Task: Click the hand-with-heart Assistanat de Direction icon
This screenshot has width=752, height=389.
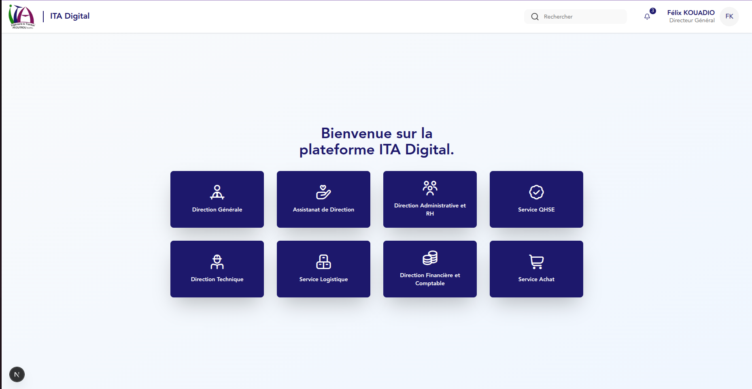Action: [323, 192]
